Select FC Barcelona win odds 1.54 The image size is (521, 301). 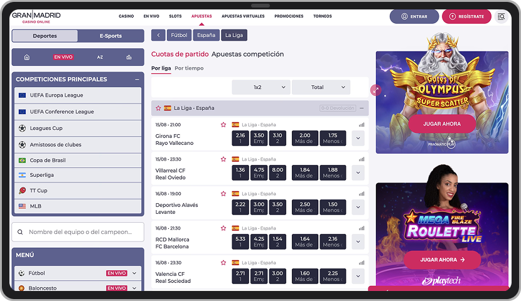(277, 241)
